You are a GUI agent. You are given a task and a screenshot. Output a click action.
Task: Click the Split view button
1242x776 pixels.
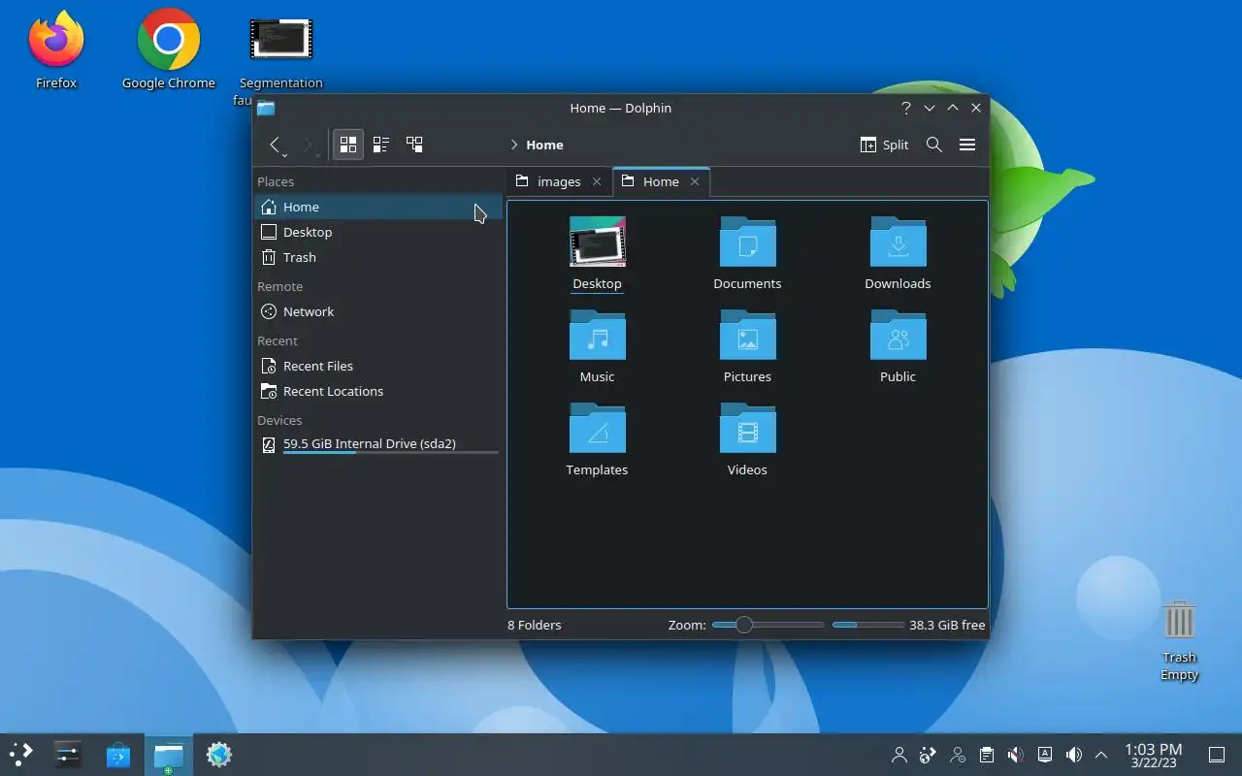tap(884, 145)
